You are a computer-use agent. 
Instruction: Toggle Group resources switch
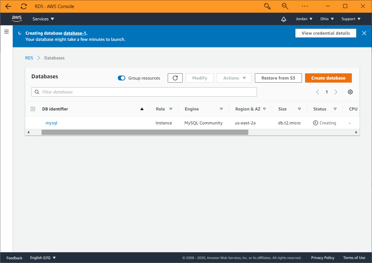(x=122, y=78)
